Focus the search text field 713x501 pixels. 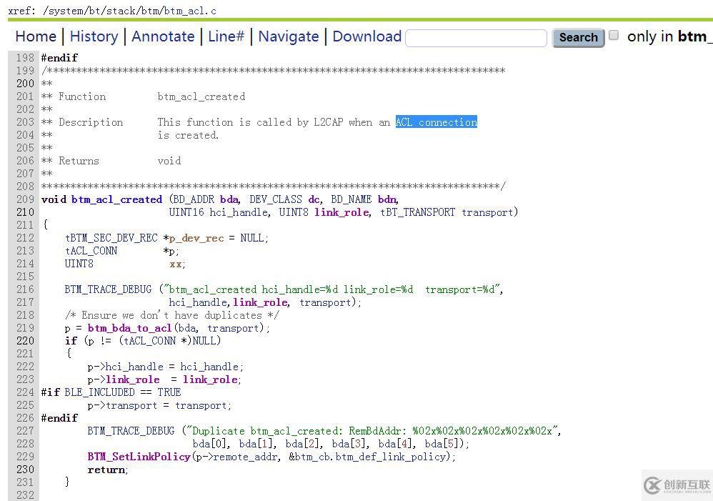[476, 38]
